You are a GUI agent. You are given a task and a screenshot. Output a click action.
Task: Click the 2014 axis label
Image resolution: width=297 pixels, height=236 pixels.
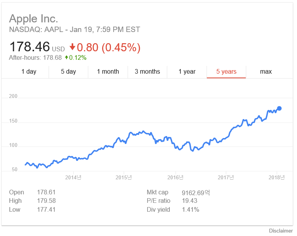(73, 177)
